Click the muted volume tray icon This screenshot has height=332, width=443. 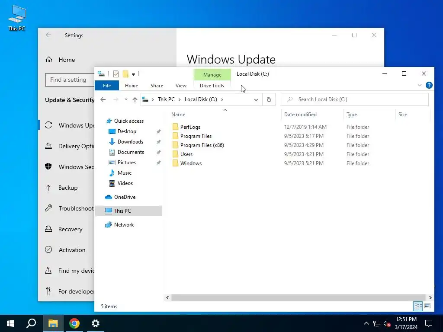click(x=387, y=323)
